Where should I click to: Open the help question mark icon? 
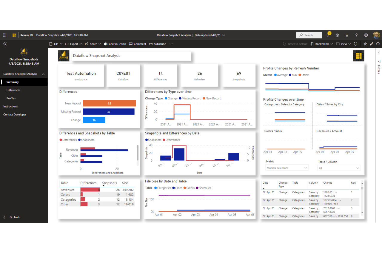(x=356, y=35)
